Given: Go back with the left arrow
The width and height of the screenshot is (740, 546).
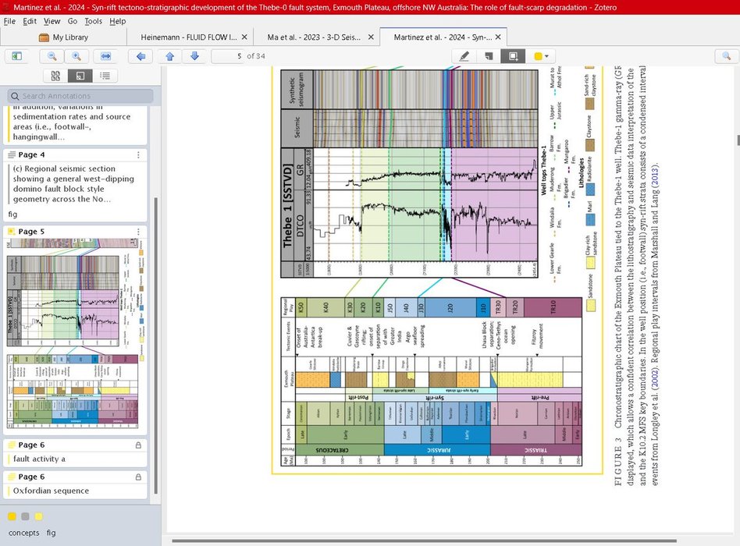Looking at the screenshot, I should (x=141, y=56).
